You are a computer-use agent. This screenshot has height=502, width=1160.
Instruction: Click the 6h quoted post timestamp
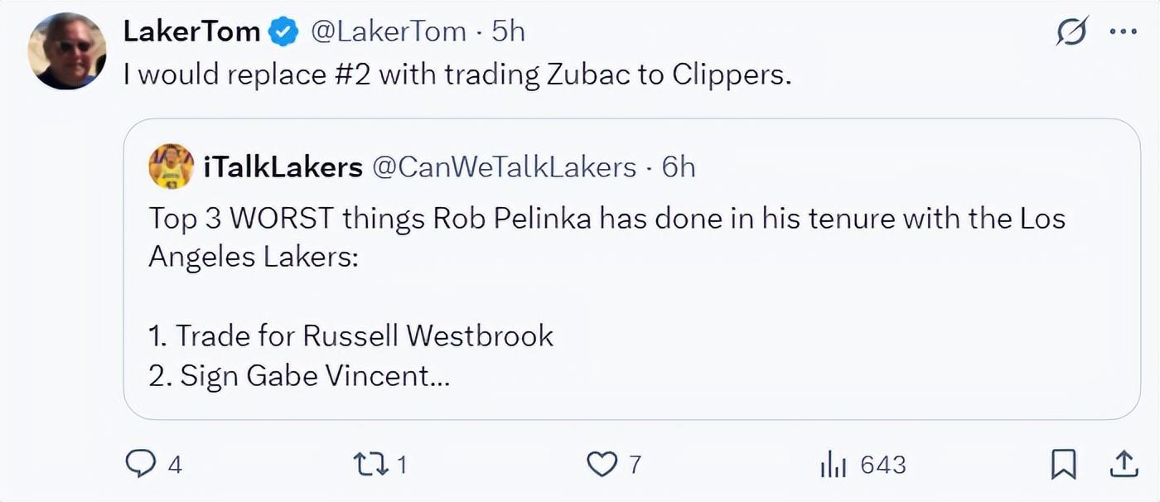[679, 167]
